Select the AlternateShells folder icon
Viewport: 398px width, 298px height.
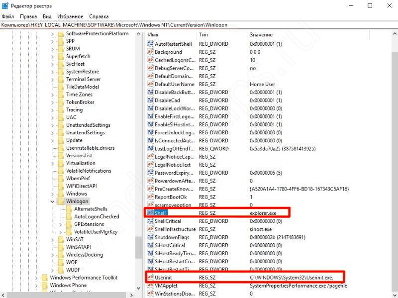point(69,209)
